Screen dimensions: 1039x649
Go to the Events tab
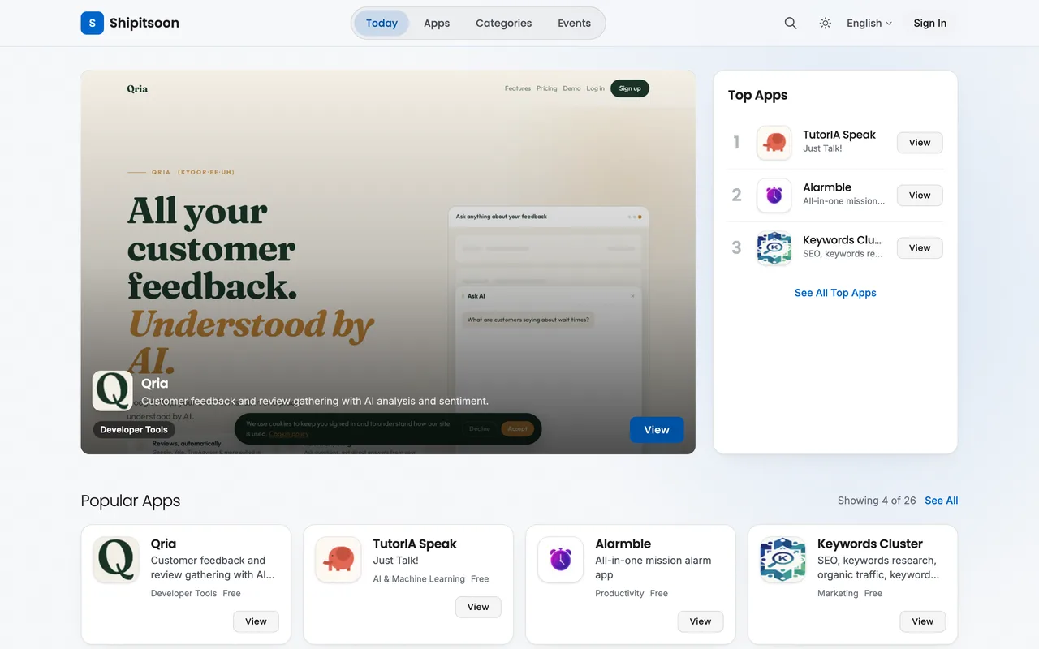pyautogui.click(x=574, y=23)
